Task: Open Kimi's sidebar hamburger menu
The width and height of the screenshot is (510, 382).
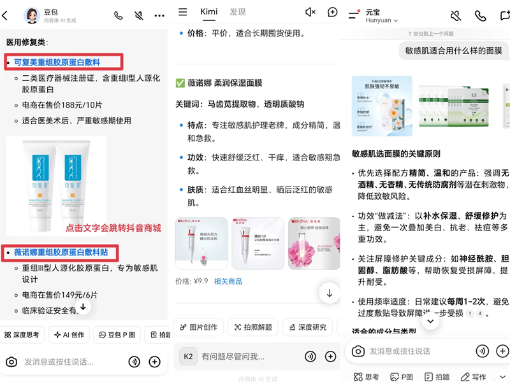Action: click(x=182, y=11)
